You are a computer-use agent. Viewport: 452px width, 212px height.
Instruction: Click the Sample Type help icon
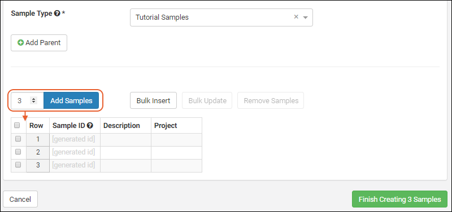coord(57,14)
